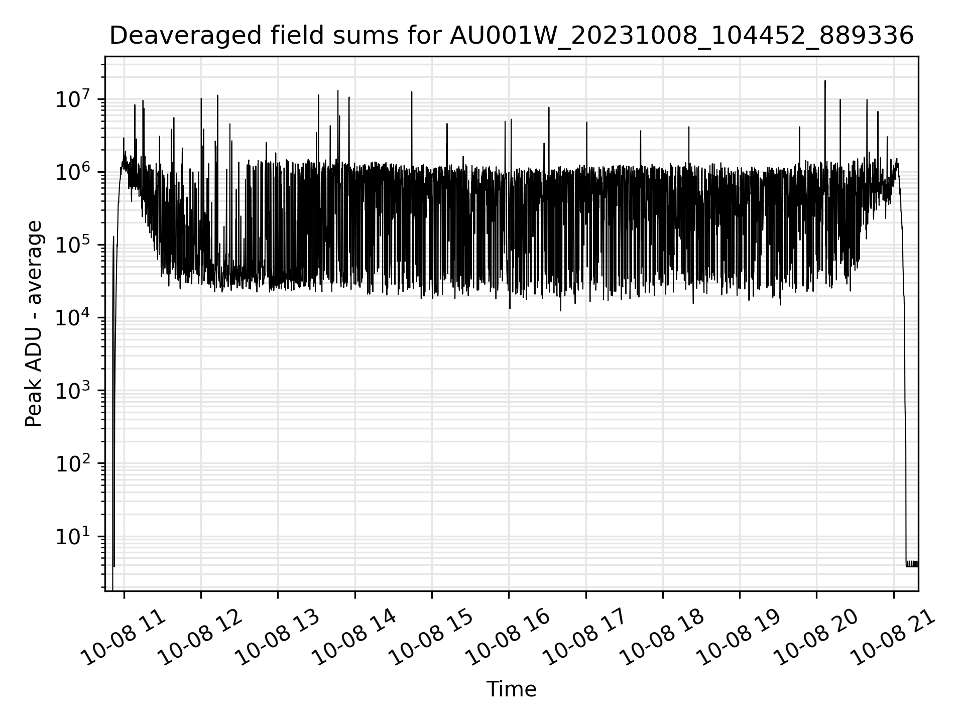The image size is (964, 723).
Task: Click the y-axis tick label 10^2
Action: pyautogui.click(x=73, y=463)
